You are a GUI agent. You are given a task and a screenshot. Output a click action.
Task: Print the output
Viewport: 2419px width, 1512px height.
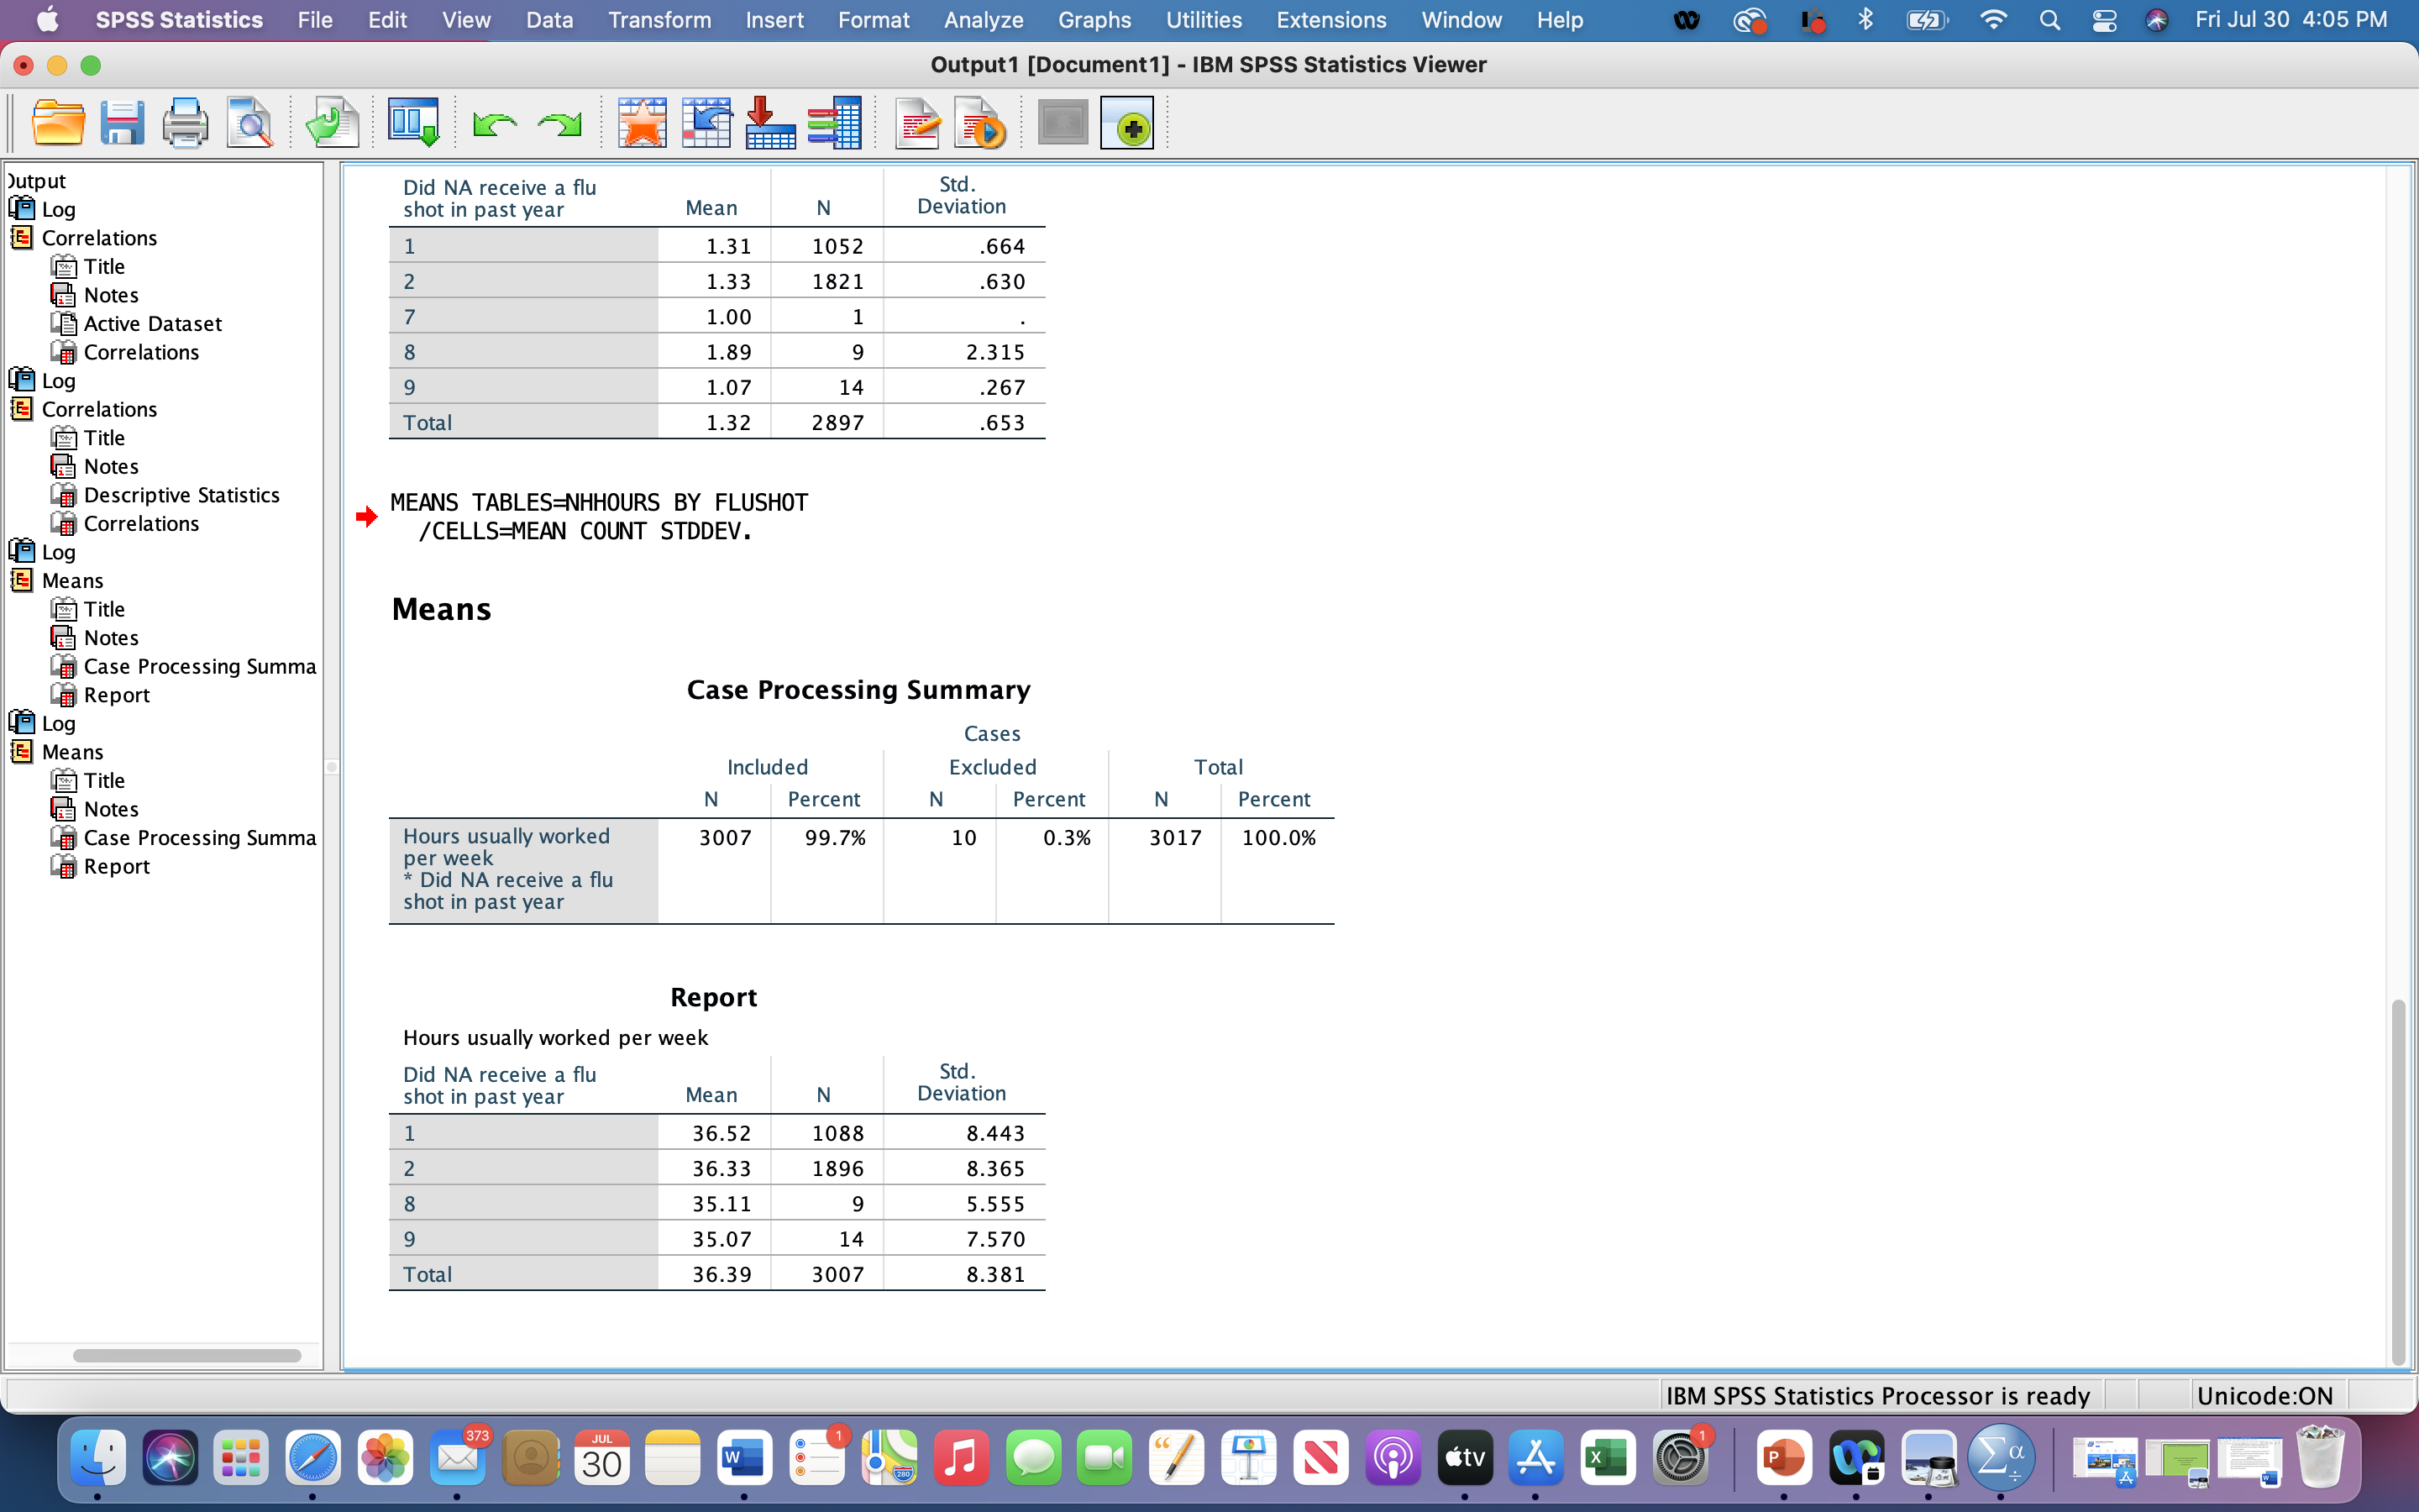click(x=186, y=122)
